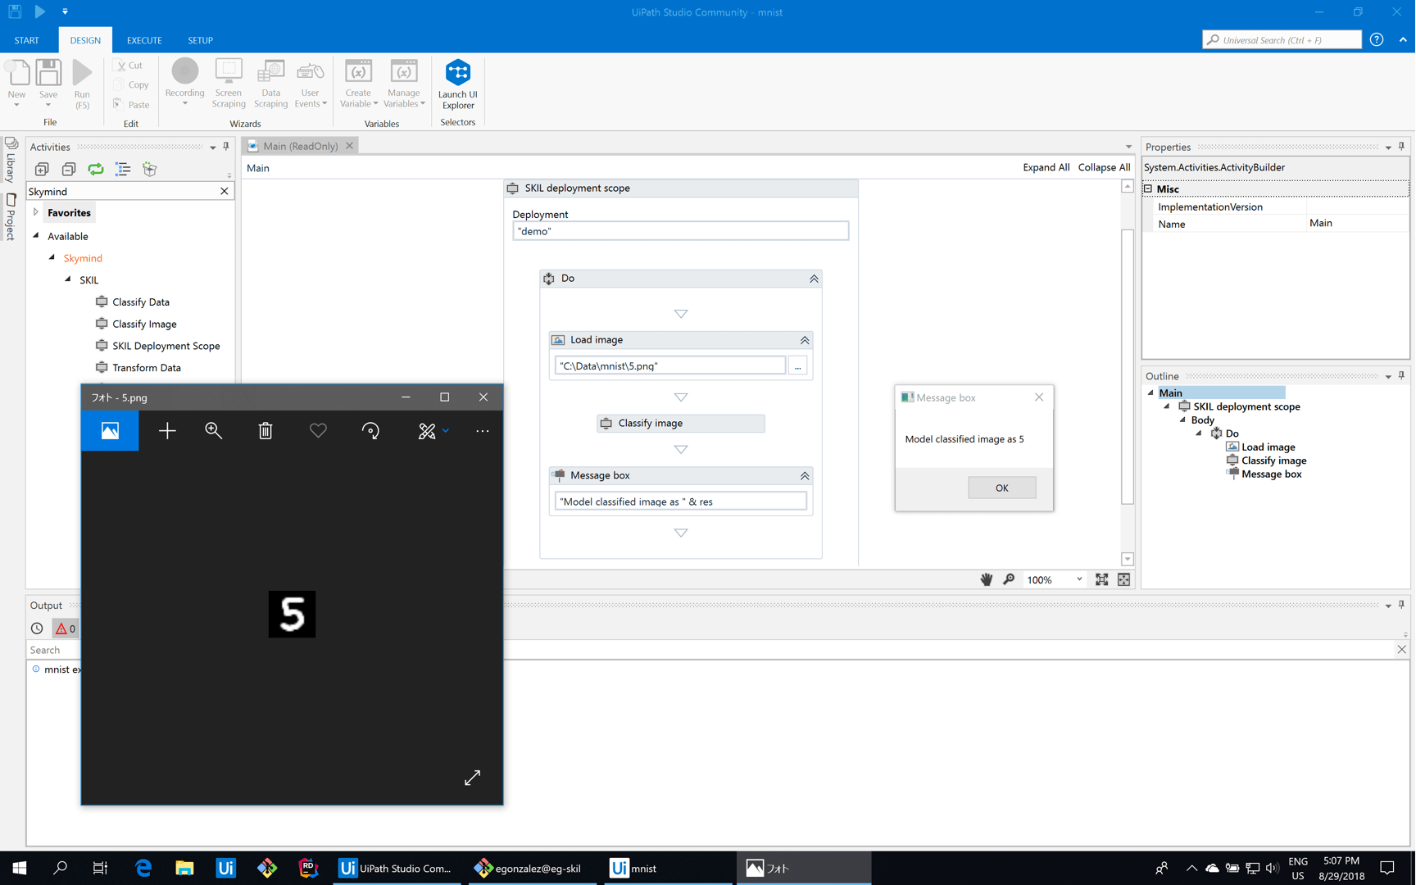Click the favorite heart icon in Photos
This screenshot has height=885, width=1416.
[318, 431]
